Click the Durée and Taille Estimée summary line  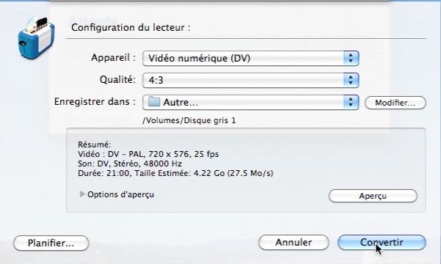175,173
